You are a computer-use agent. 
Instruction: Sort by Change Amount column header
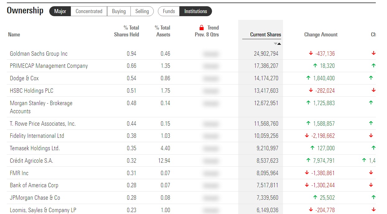[x=321, y=35]
